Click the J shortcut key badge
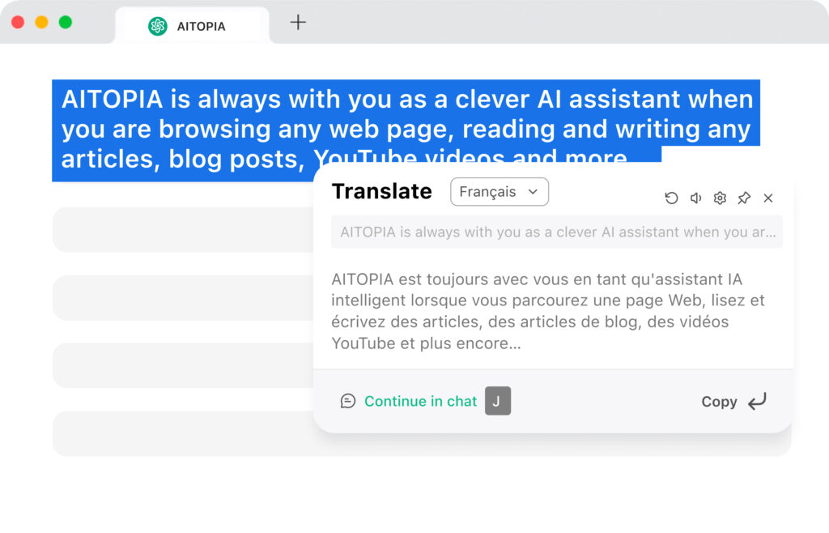 (x=498, y=401)
